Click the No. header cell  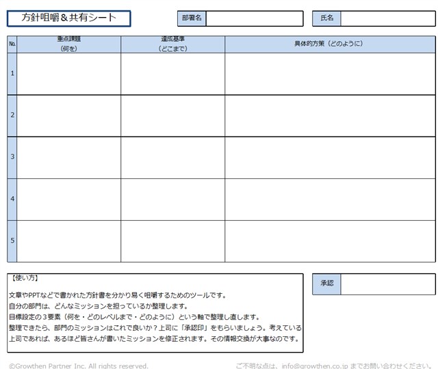click(12, 44)
